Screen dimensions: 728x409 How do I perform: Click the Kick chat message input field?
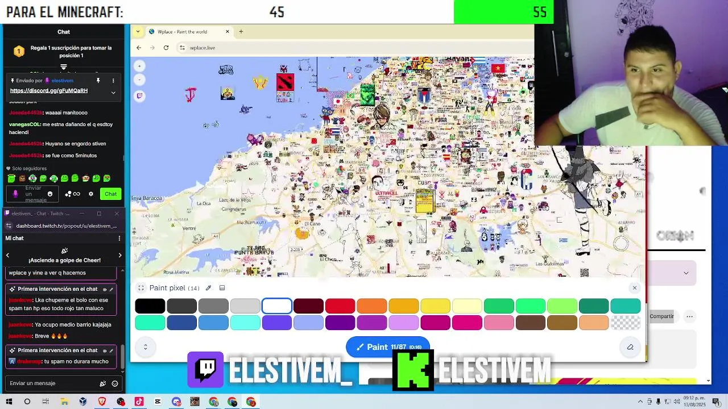coord(33,194)
